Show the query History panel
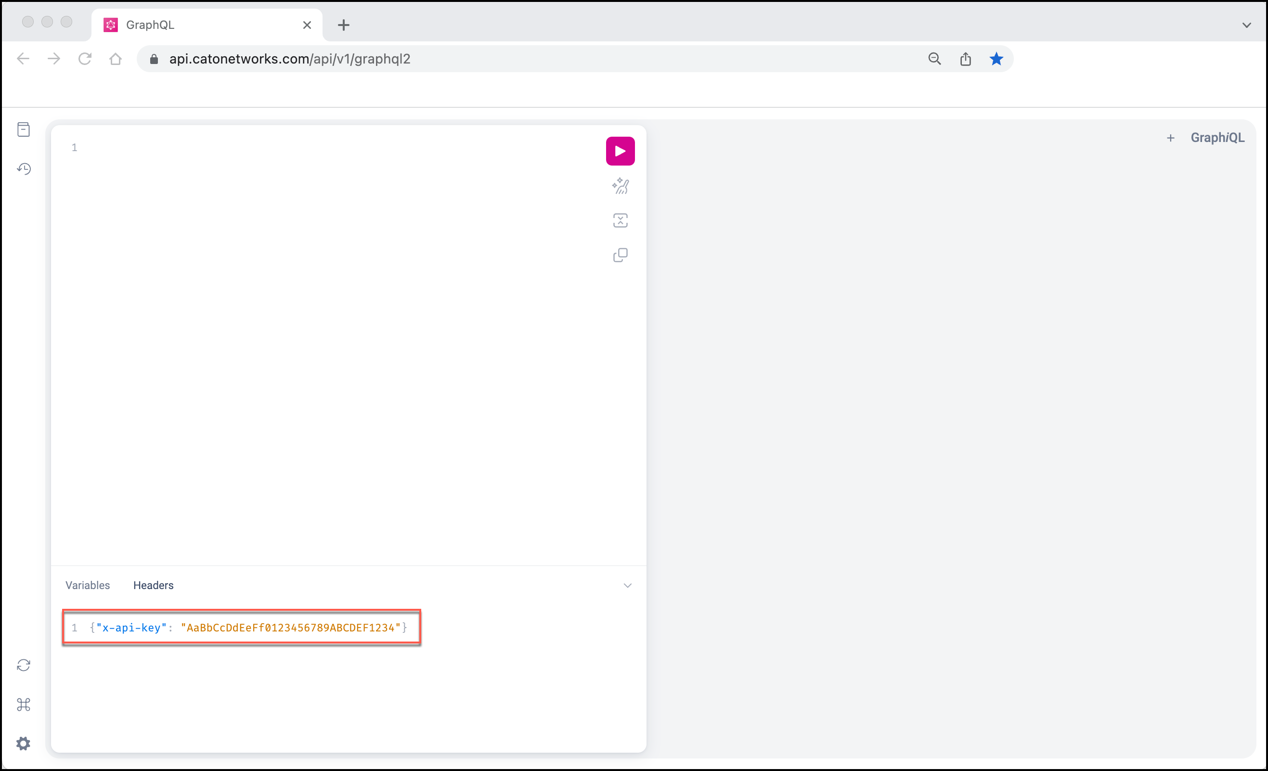The height and width of the screenshot is (771, 1268). click(x=24, y=169)
